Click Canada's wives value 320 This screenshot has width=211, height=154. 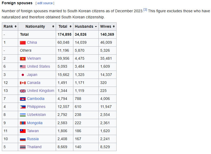[x=103, y=83]
